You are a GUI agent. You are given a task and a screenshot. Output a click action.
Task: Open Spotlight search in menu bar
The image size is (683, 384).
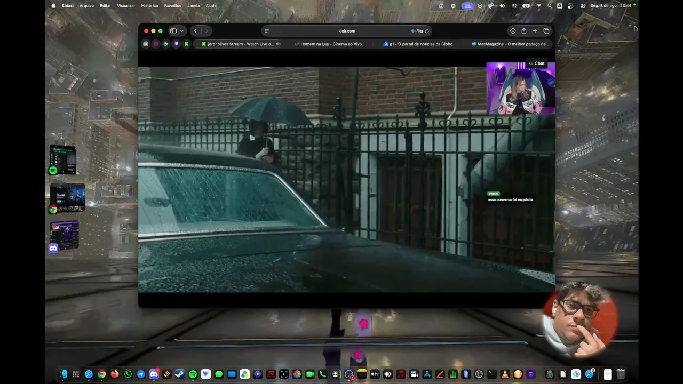[x=550, y=6]
